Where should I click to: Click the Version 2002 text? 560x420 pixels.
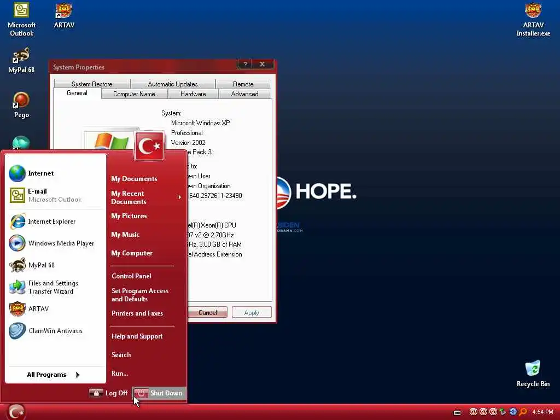(188, 143)
